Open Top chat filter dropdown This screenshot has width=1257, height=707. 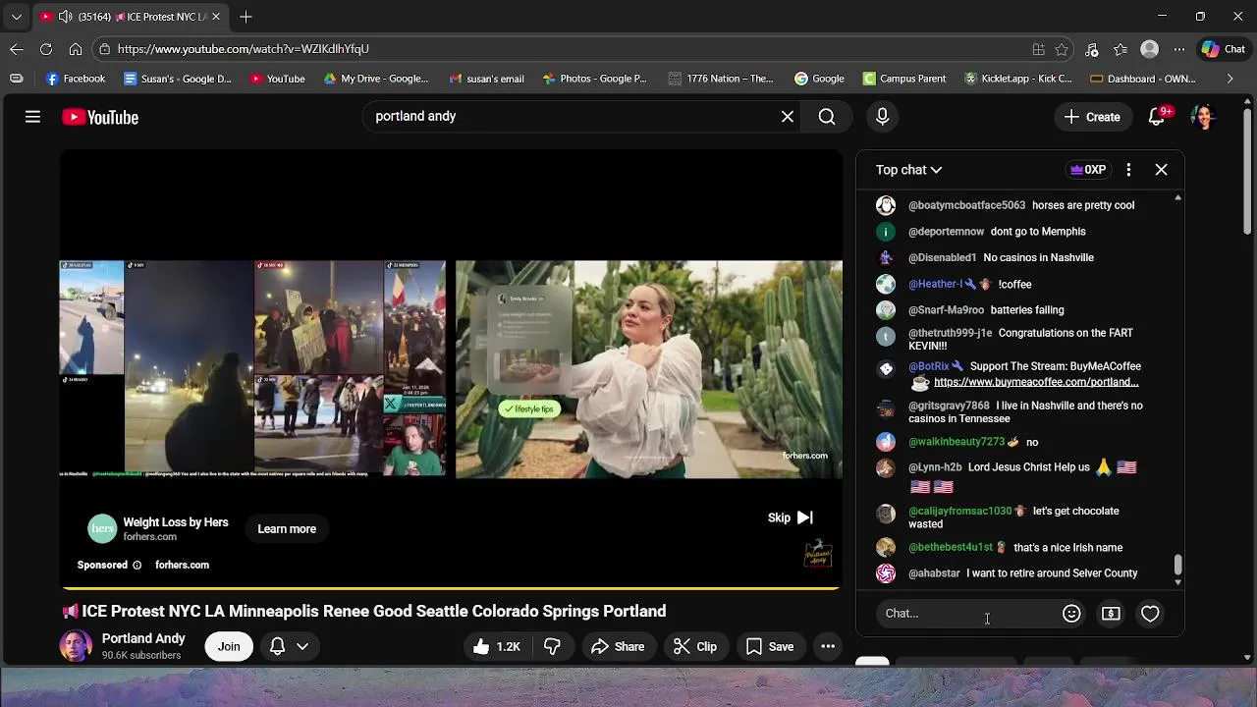[908, 170]
